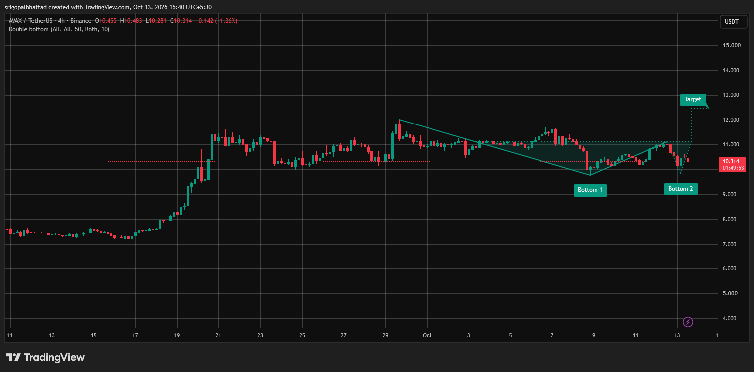This screenshot has height=372, width=754.
Task: Select the Bottom 2 pattern label
Action: [x=680, y=189]
